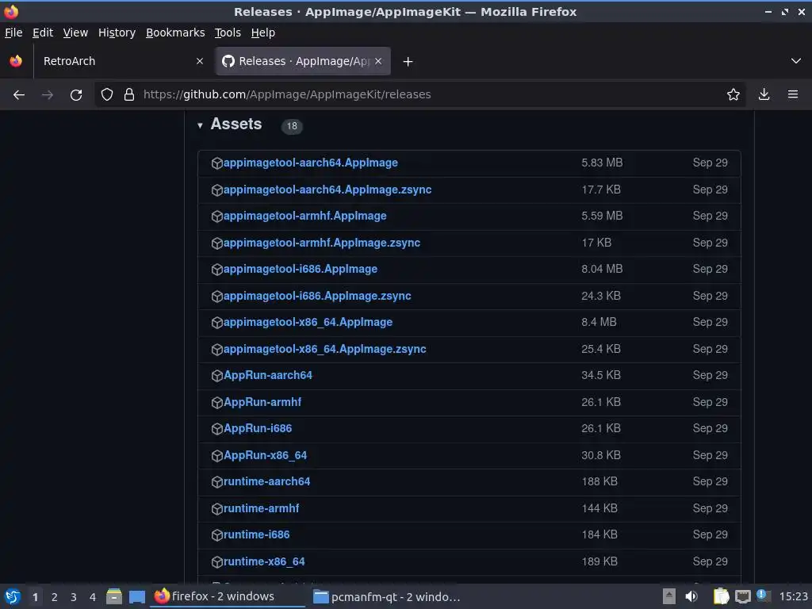Download the runtime-x86_64 asset
The width and height of the screenshot is (812, 609).
264,562
